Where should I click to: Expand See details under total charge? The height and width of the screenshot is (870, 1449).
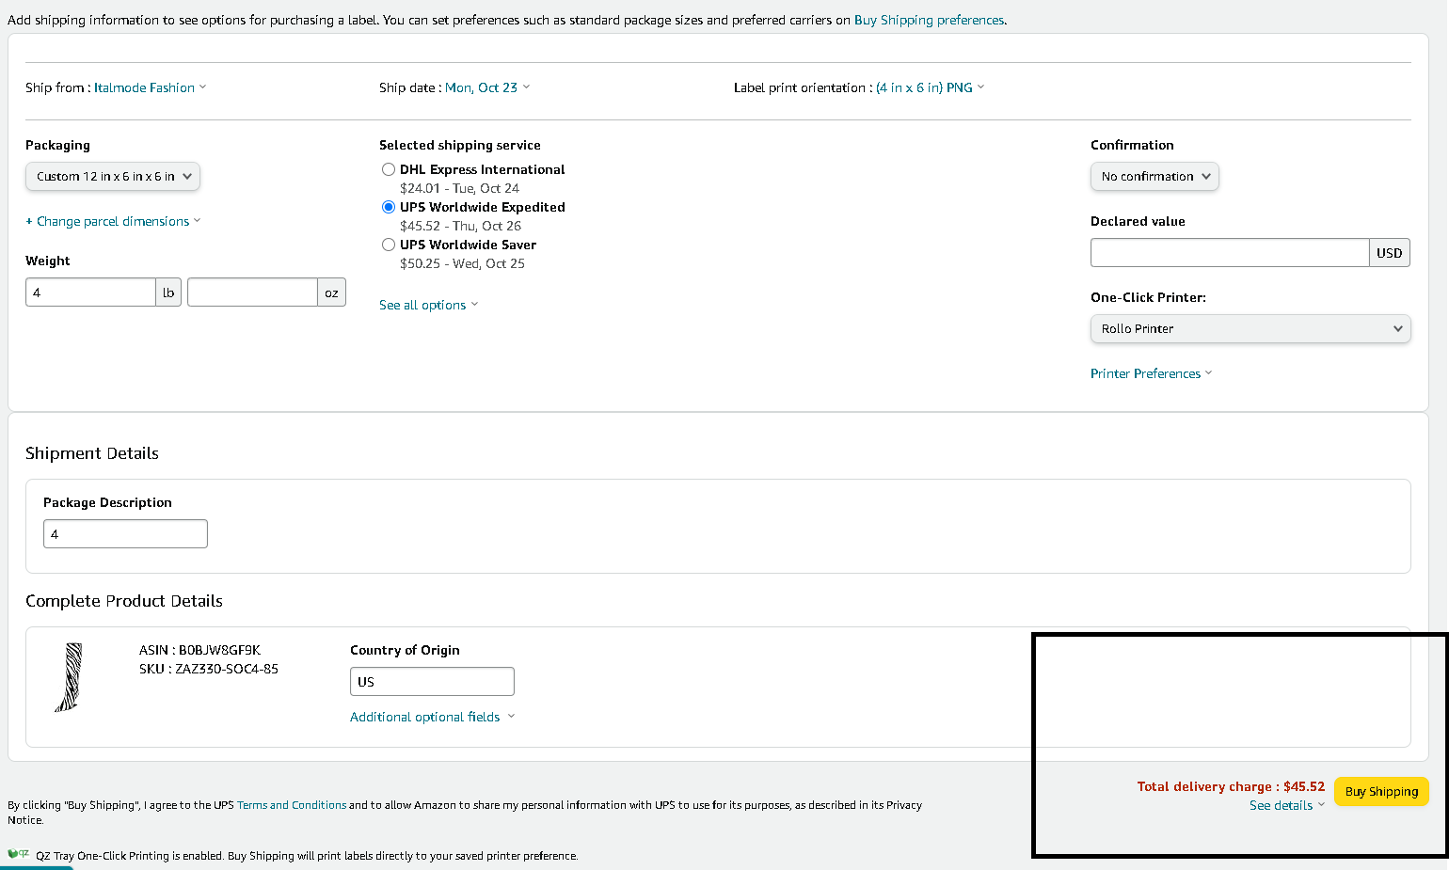[1286, 805]
